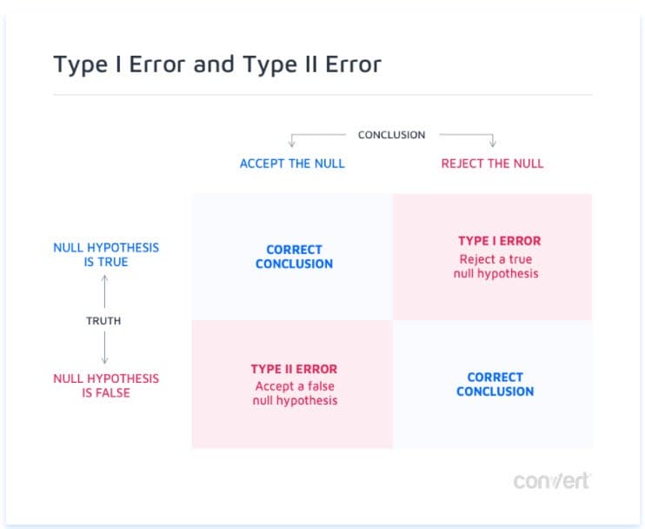This screenshot has height=529, width=645.
Task: Click the NULL HYPOTHESIS IS TRUE row label
Action: (105, 255)
